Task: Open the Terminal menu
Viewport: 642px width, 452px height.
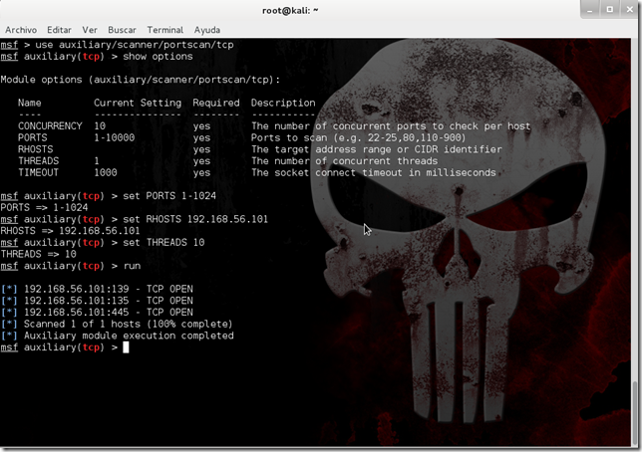Action: (165, 30)
